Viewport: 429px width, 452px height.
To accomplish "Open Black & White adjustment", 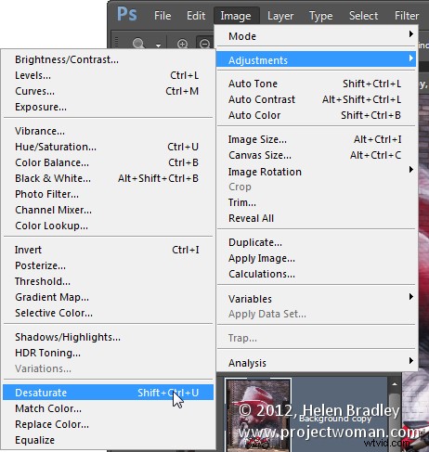I will tap(108, 178).
